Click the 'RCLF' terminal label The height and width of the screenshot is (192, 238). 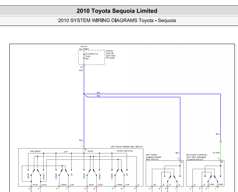[x=44, y=185]
